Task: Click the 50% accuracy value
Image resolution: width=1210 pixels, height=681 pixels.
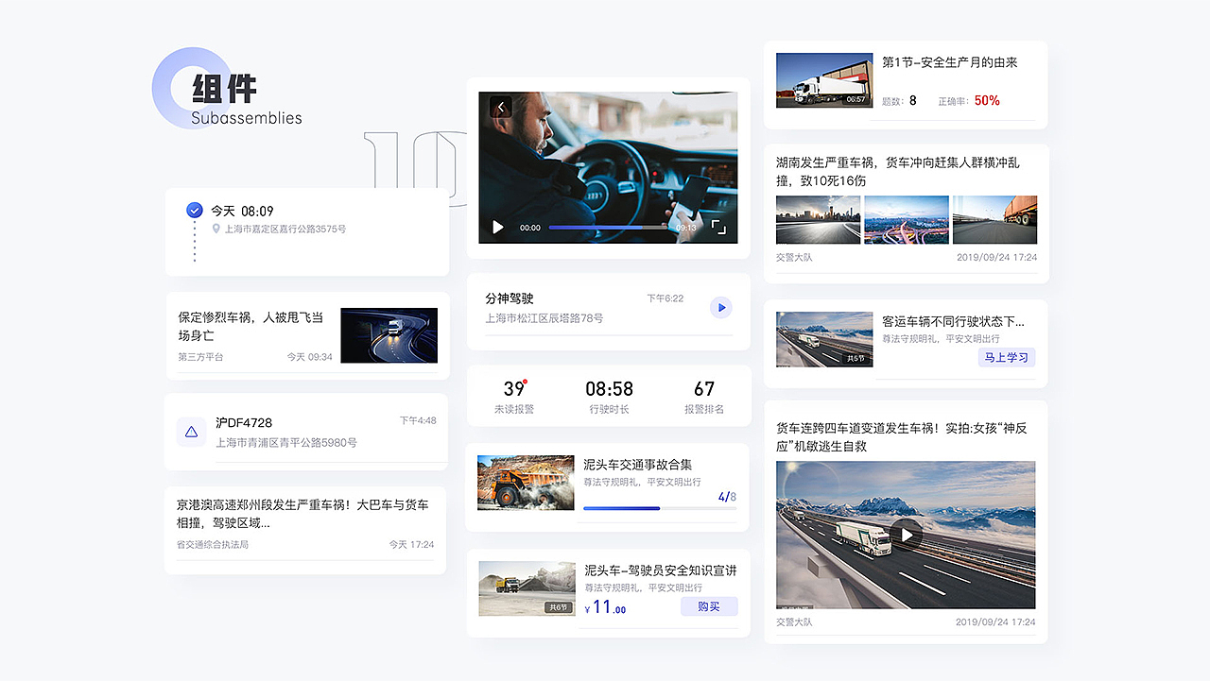Action: [x=987, y=100]
